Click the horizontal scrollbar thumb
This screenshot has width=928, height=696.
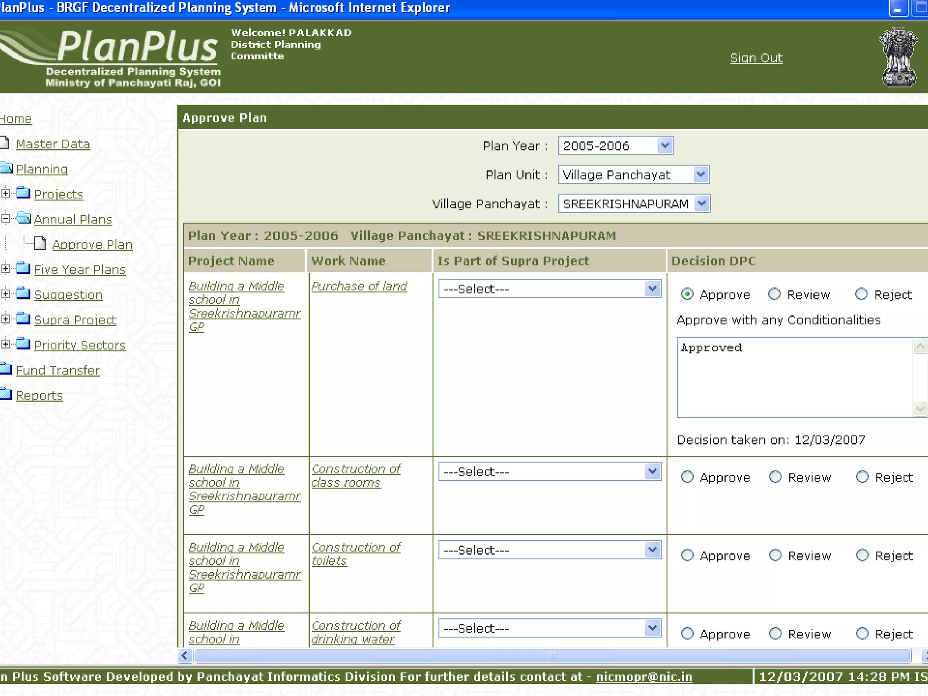[x=552, y=656]
